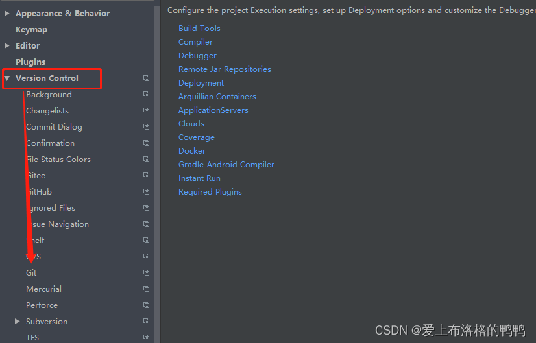This screenshot has height=343, width=536.
Task: Open the Plugins settings page
Action: click(30, 62)
